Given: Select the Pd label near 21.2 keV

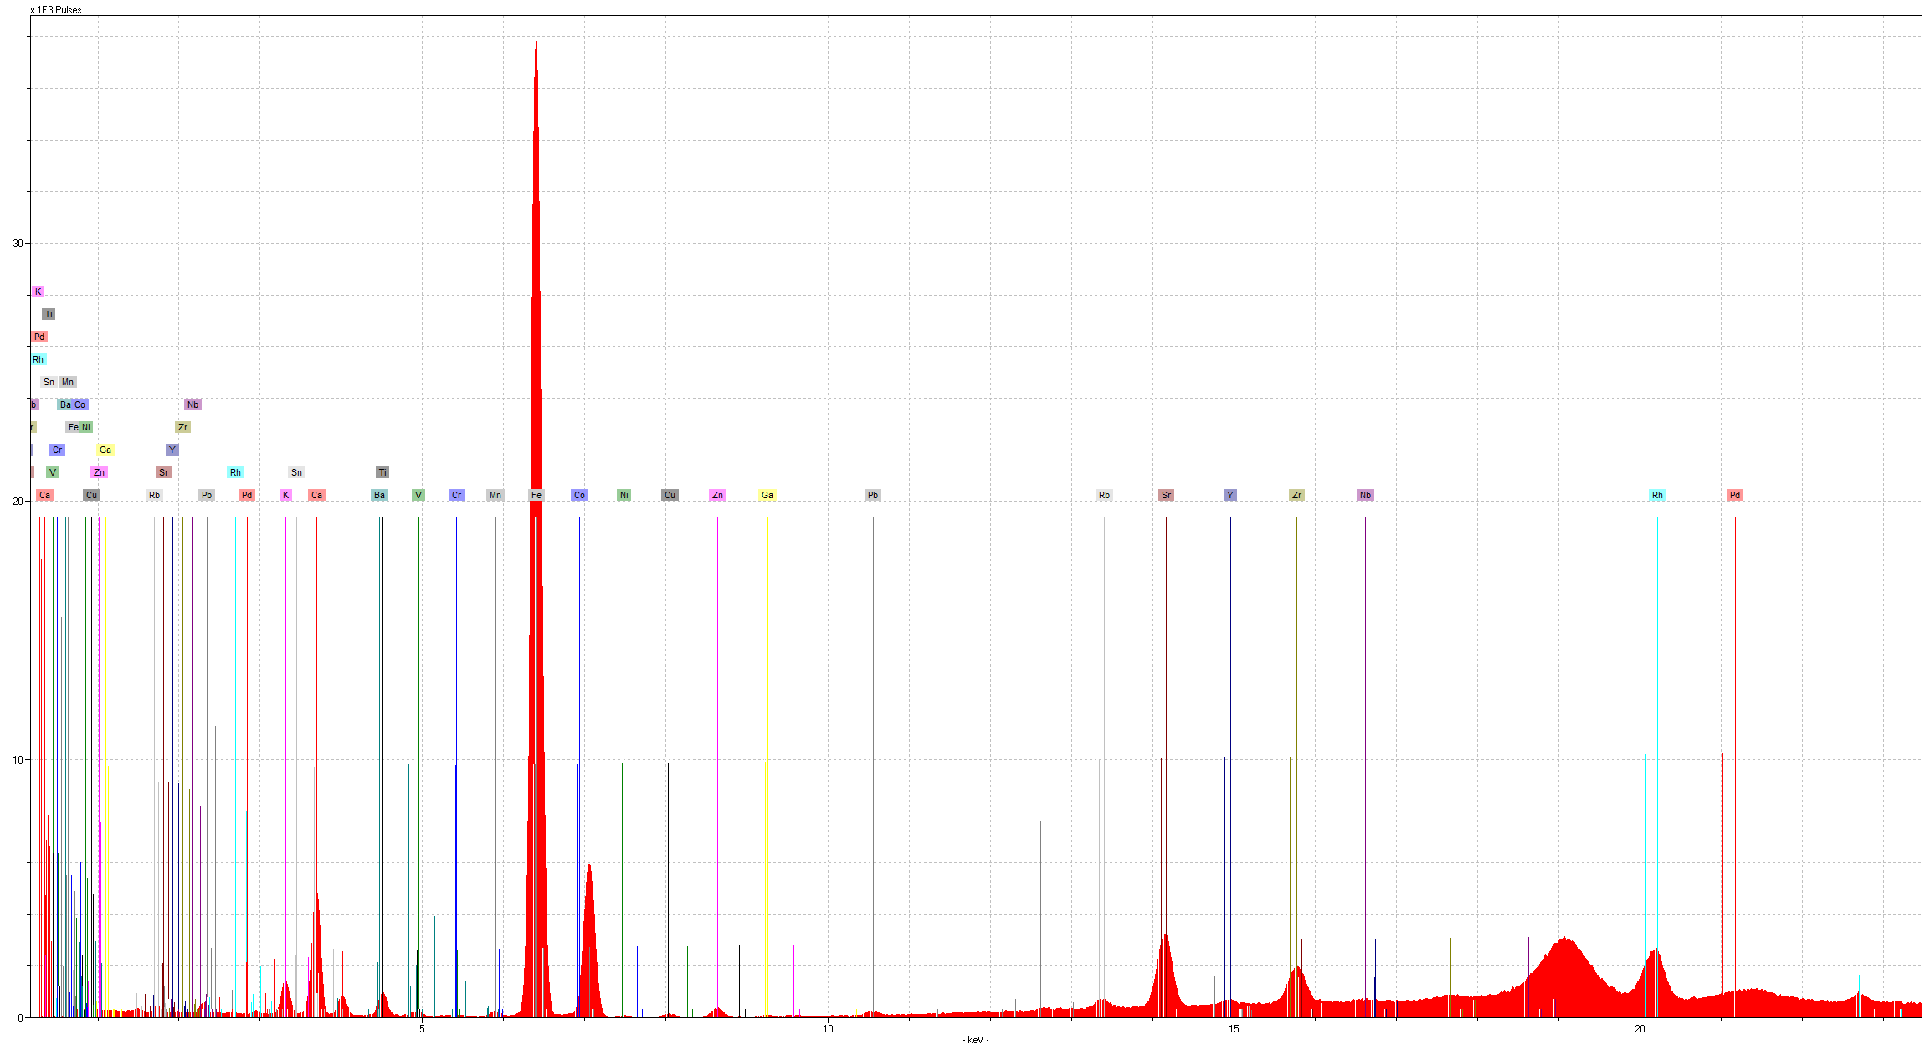Looking at the screenshot, I should point(1735,495).
